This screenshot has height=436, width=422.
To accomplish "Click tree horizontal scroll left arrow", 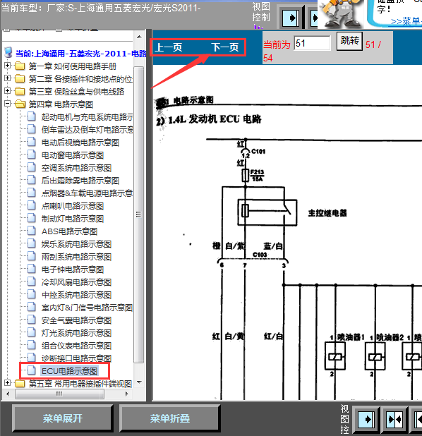I will coord(8,394).
